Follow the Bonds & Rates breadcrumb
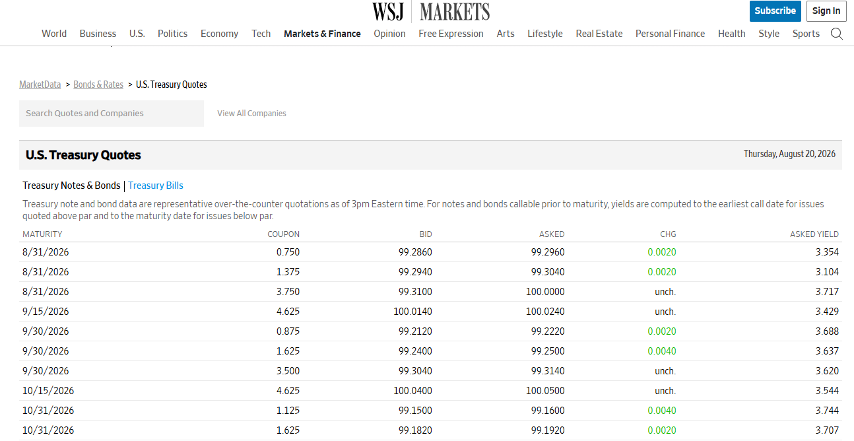This screenshot has width=854, height=441. coord(98,85)
